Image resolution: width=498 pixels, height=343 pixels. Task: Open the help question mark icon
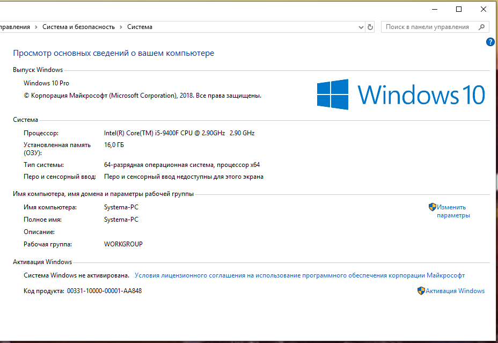point(490,42)
